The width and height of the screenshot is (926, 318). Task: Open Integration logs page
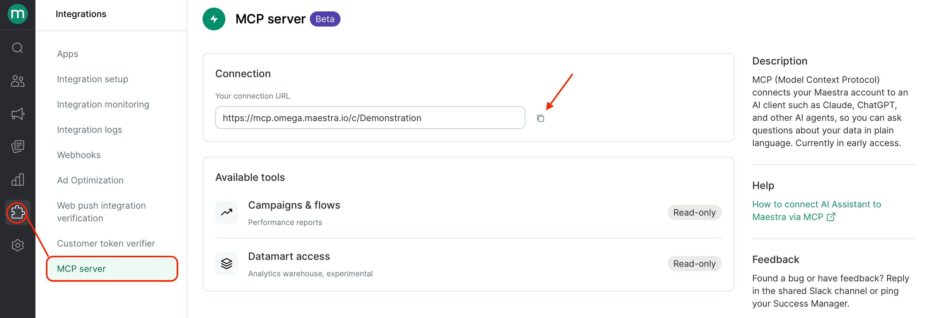[x=90, y=130]
